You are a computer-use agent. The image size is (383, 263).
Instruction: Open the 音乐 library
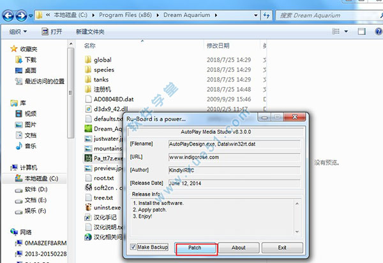point(26,146)
